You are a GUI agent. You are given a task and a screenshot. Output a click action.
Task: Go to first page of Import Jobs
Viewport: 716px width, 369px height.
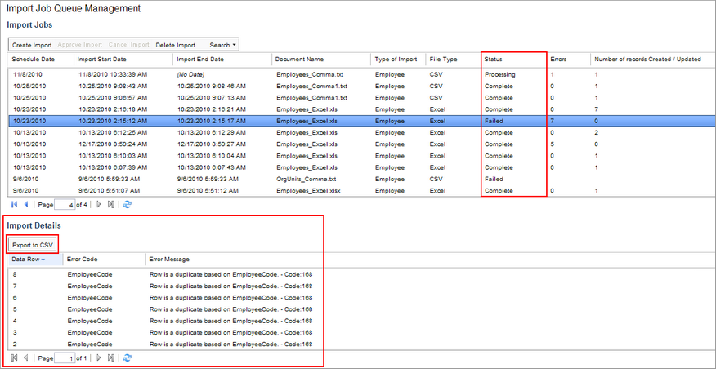click(14, 204)
